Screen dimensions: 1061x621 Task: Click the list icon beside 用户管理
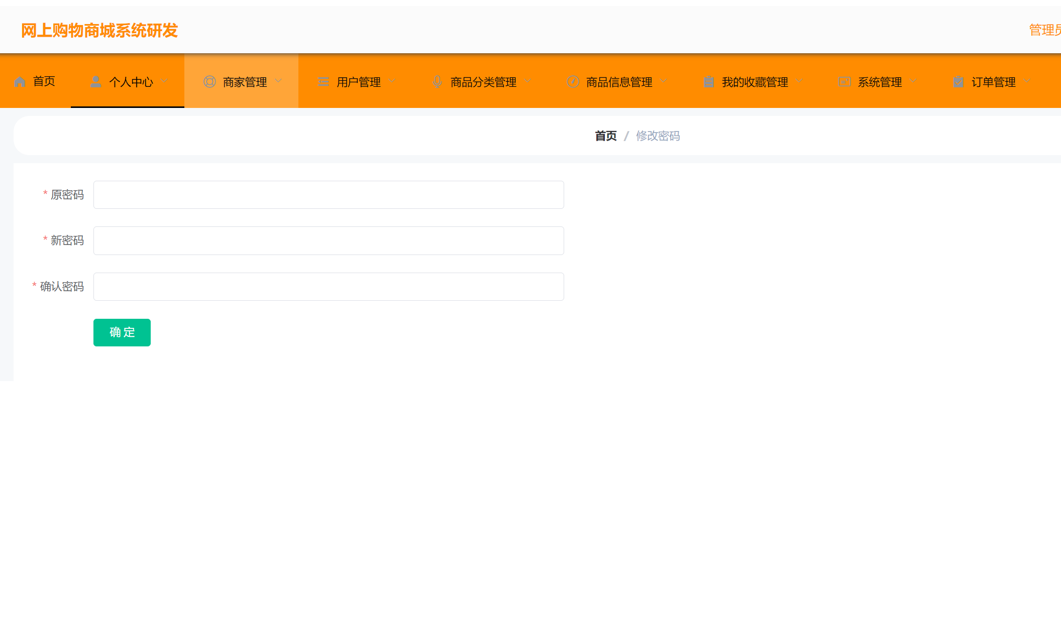324,82
